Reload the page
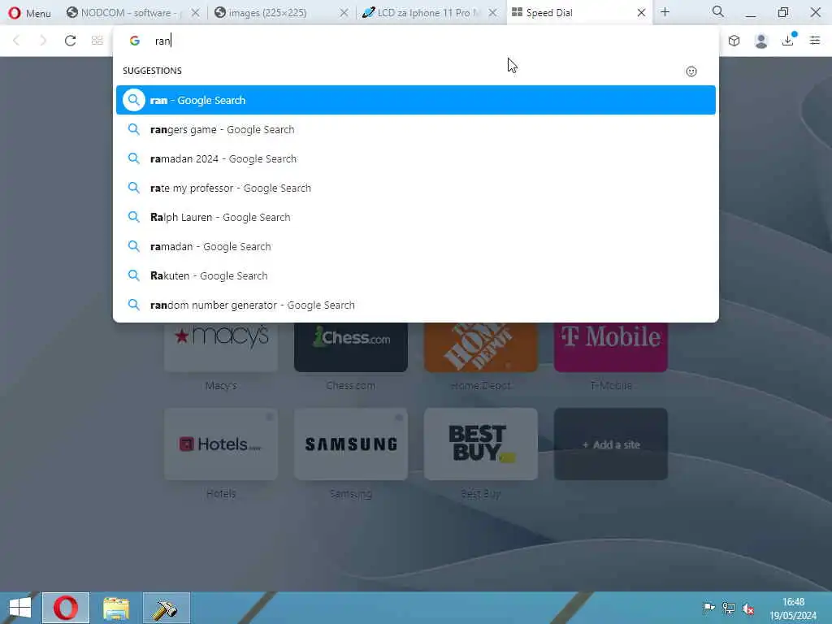 [x=70, y=41]
